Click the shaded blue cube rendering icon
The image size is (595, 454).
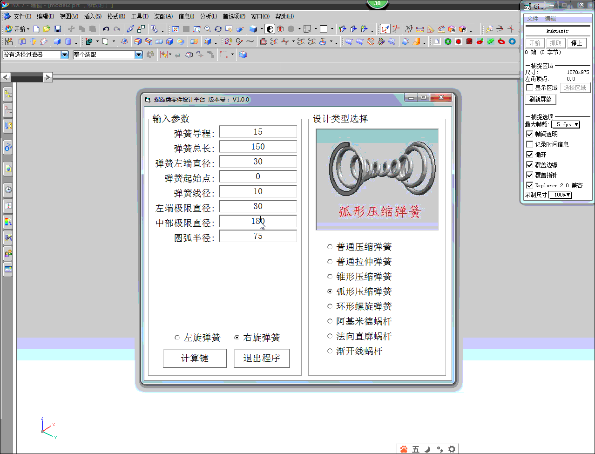(x=253, y=29)
